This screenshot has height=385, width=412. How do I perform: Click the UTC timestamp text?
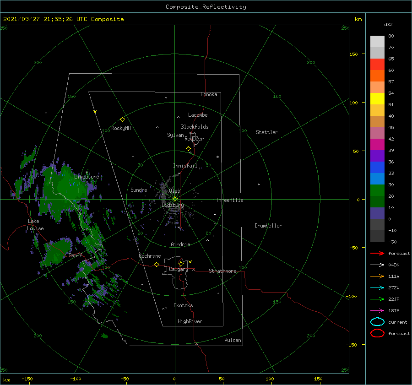[x=64, y=19]
